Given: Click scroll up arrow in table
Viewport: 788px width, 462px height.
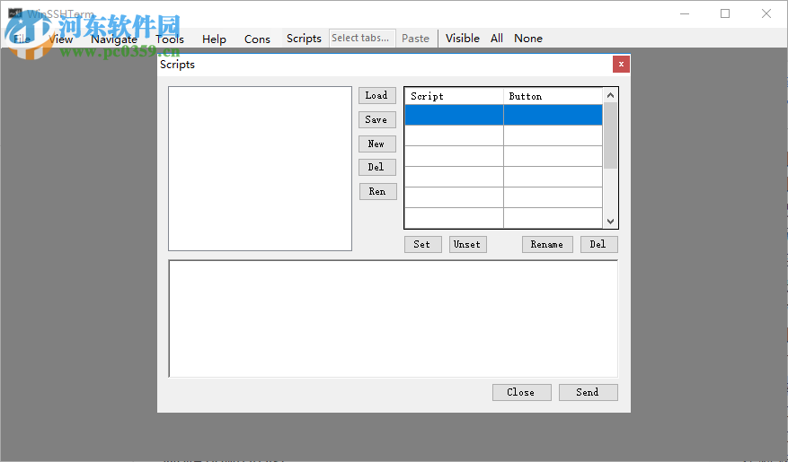Looking at the screenshot, I should [x=610, y=95].
